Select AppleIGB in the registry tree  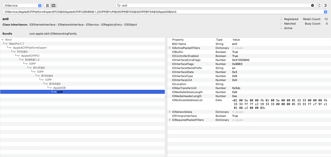point(59,88)
